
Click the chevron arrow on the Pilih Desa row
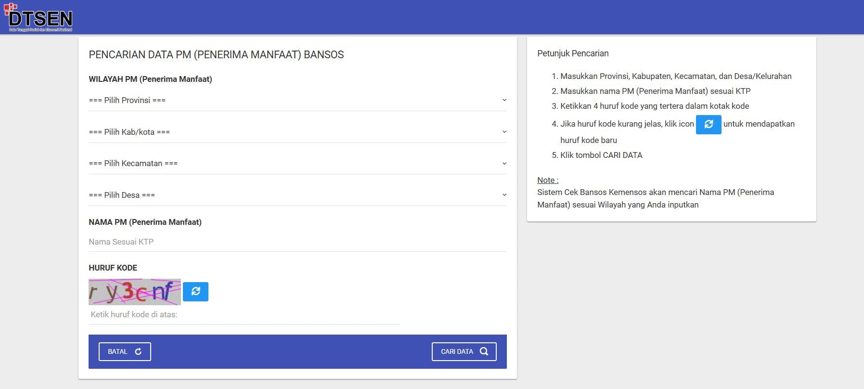point(504,195)
